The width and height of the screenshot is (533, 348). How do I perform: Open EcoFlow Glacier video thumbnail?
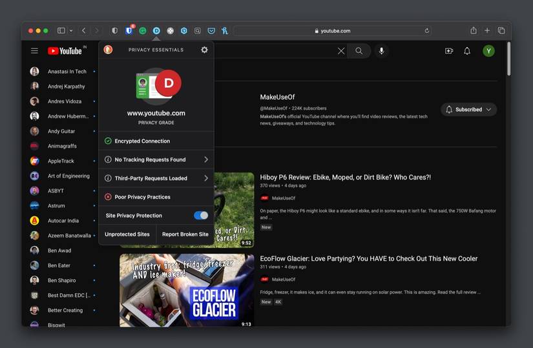point(186,290)
